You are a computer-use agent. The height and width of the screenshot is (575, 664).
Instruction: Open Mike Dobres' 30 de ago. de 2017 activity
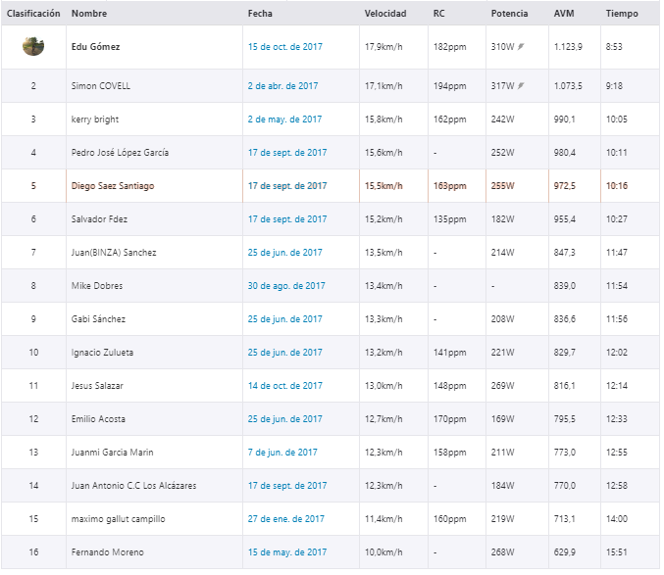coord(286,286)
